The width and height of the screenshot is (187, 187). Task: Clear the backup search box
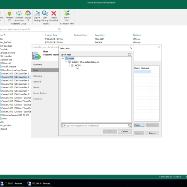point(59,29)
